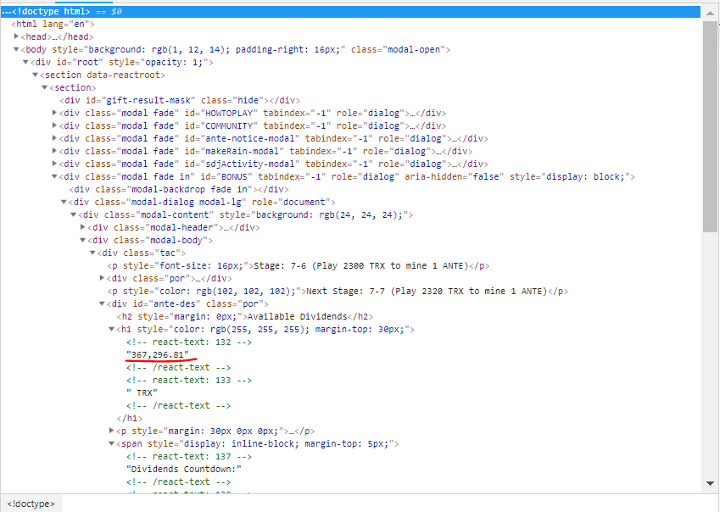This screenshot has width=720, height=512.
Task: Expand the makeRain-modal div
Action: pos(54,151)
